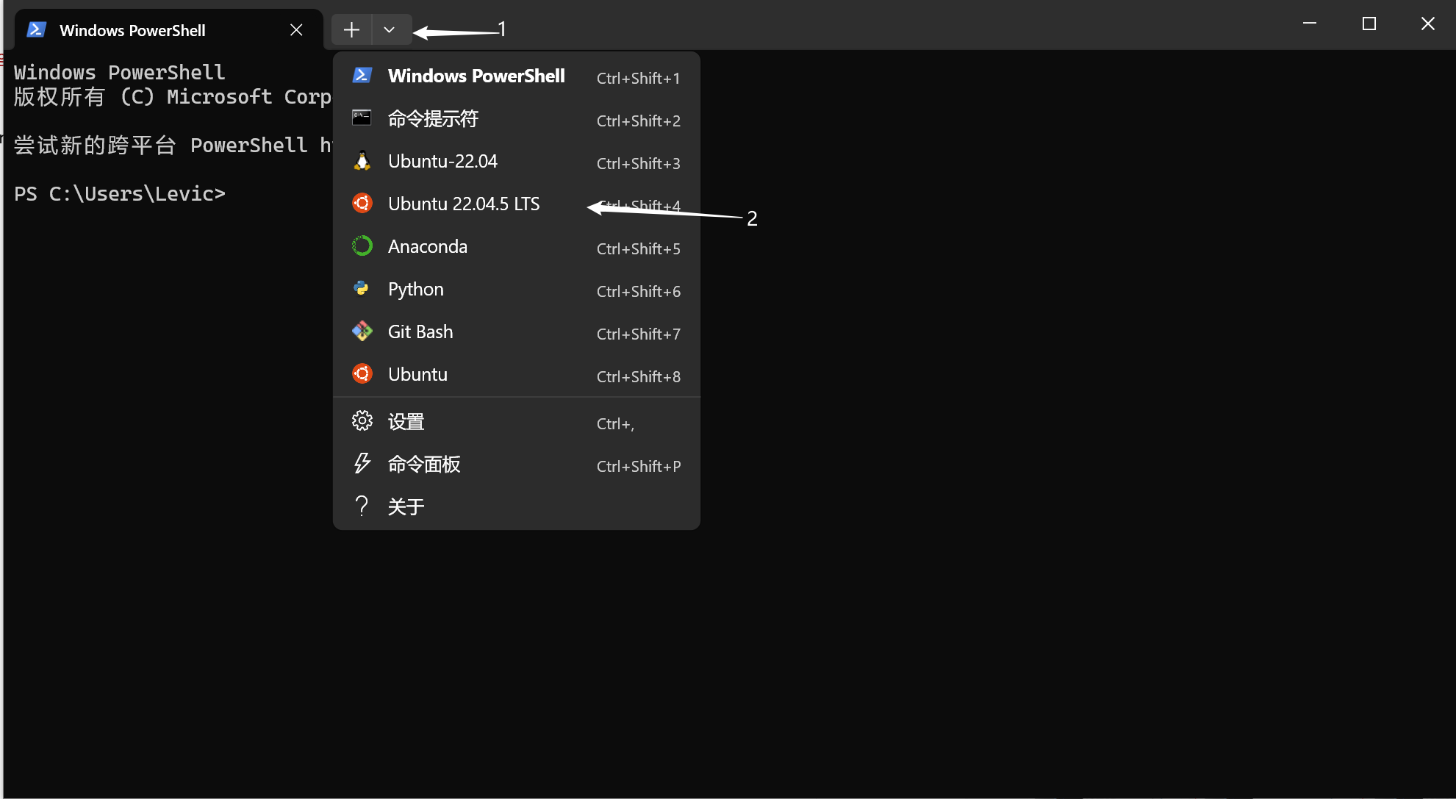This screenshot has height=799, width=1456.
Task: Click the Ubuntu logo next to Ubuntu 22.04.5 LTS
Action: click(x=362, y=203)
